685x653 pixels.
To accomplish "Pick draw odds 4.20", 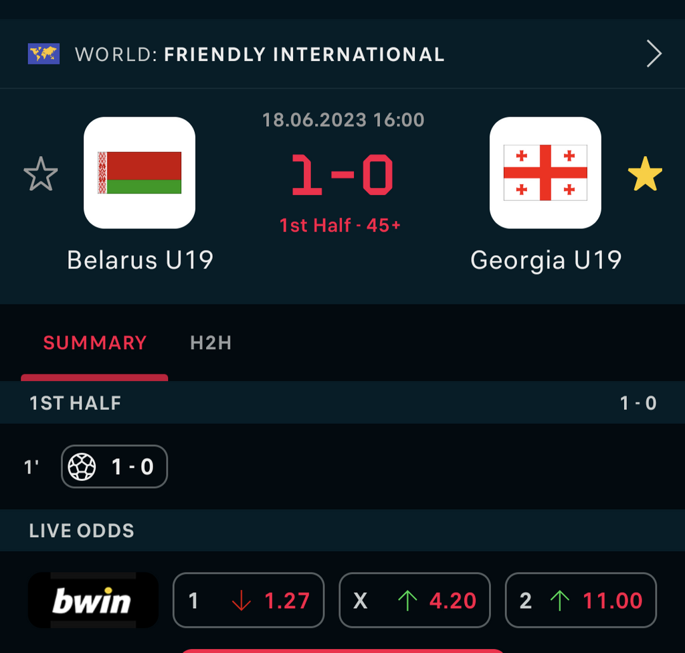I will (x=414, y=600).
